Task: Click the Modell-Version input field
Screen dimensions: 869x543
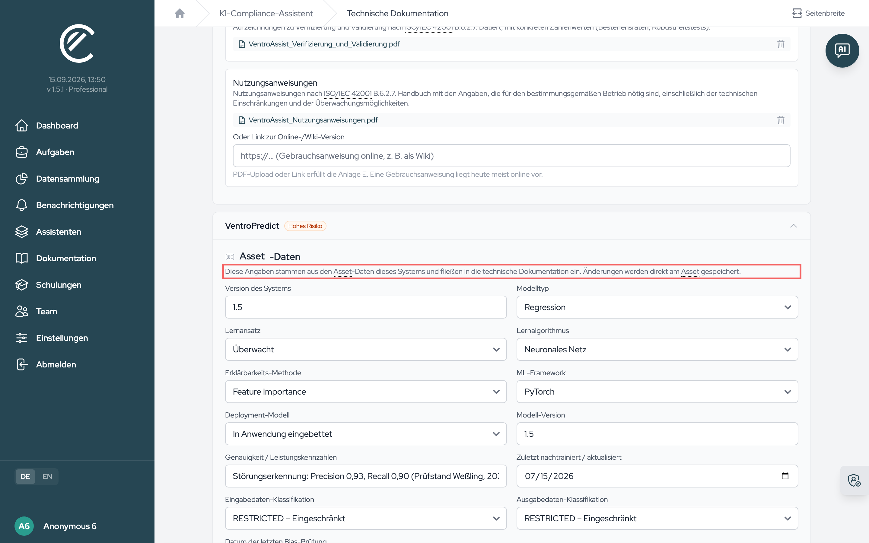Action: (657, 434)
